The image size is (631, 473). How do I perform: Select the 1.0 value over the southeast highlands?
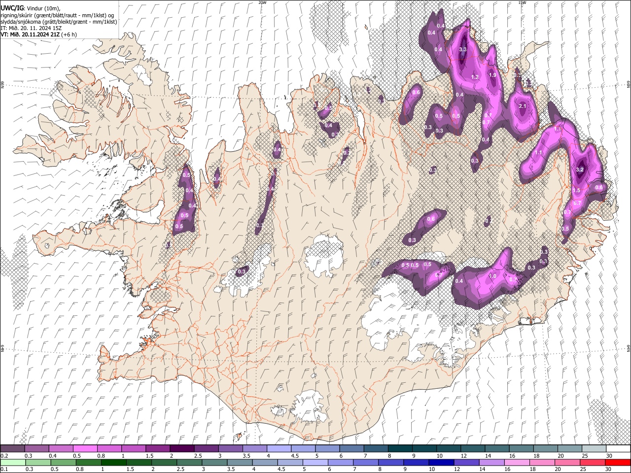point(492,276)
